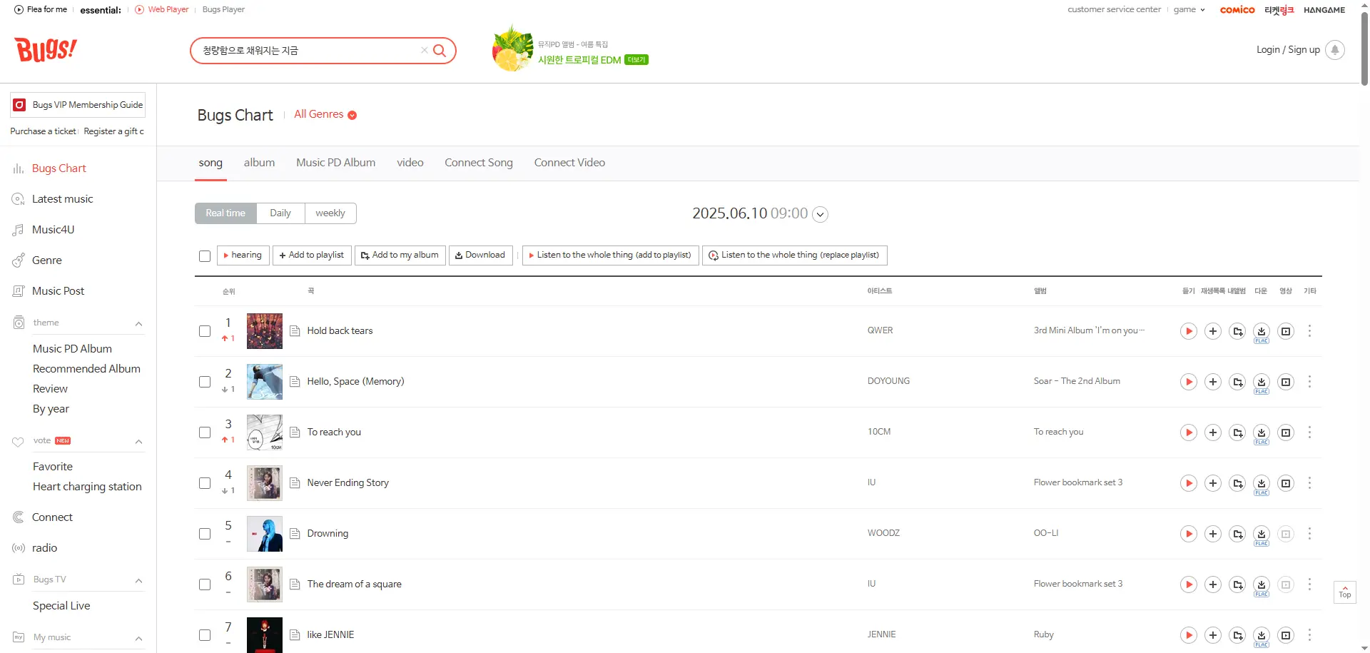The image size is (1370, 653).
Task: Click Add to playlist toolbar button
Action: click(x=312, y=255)
